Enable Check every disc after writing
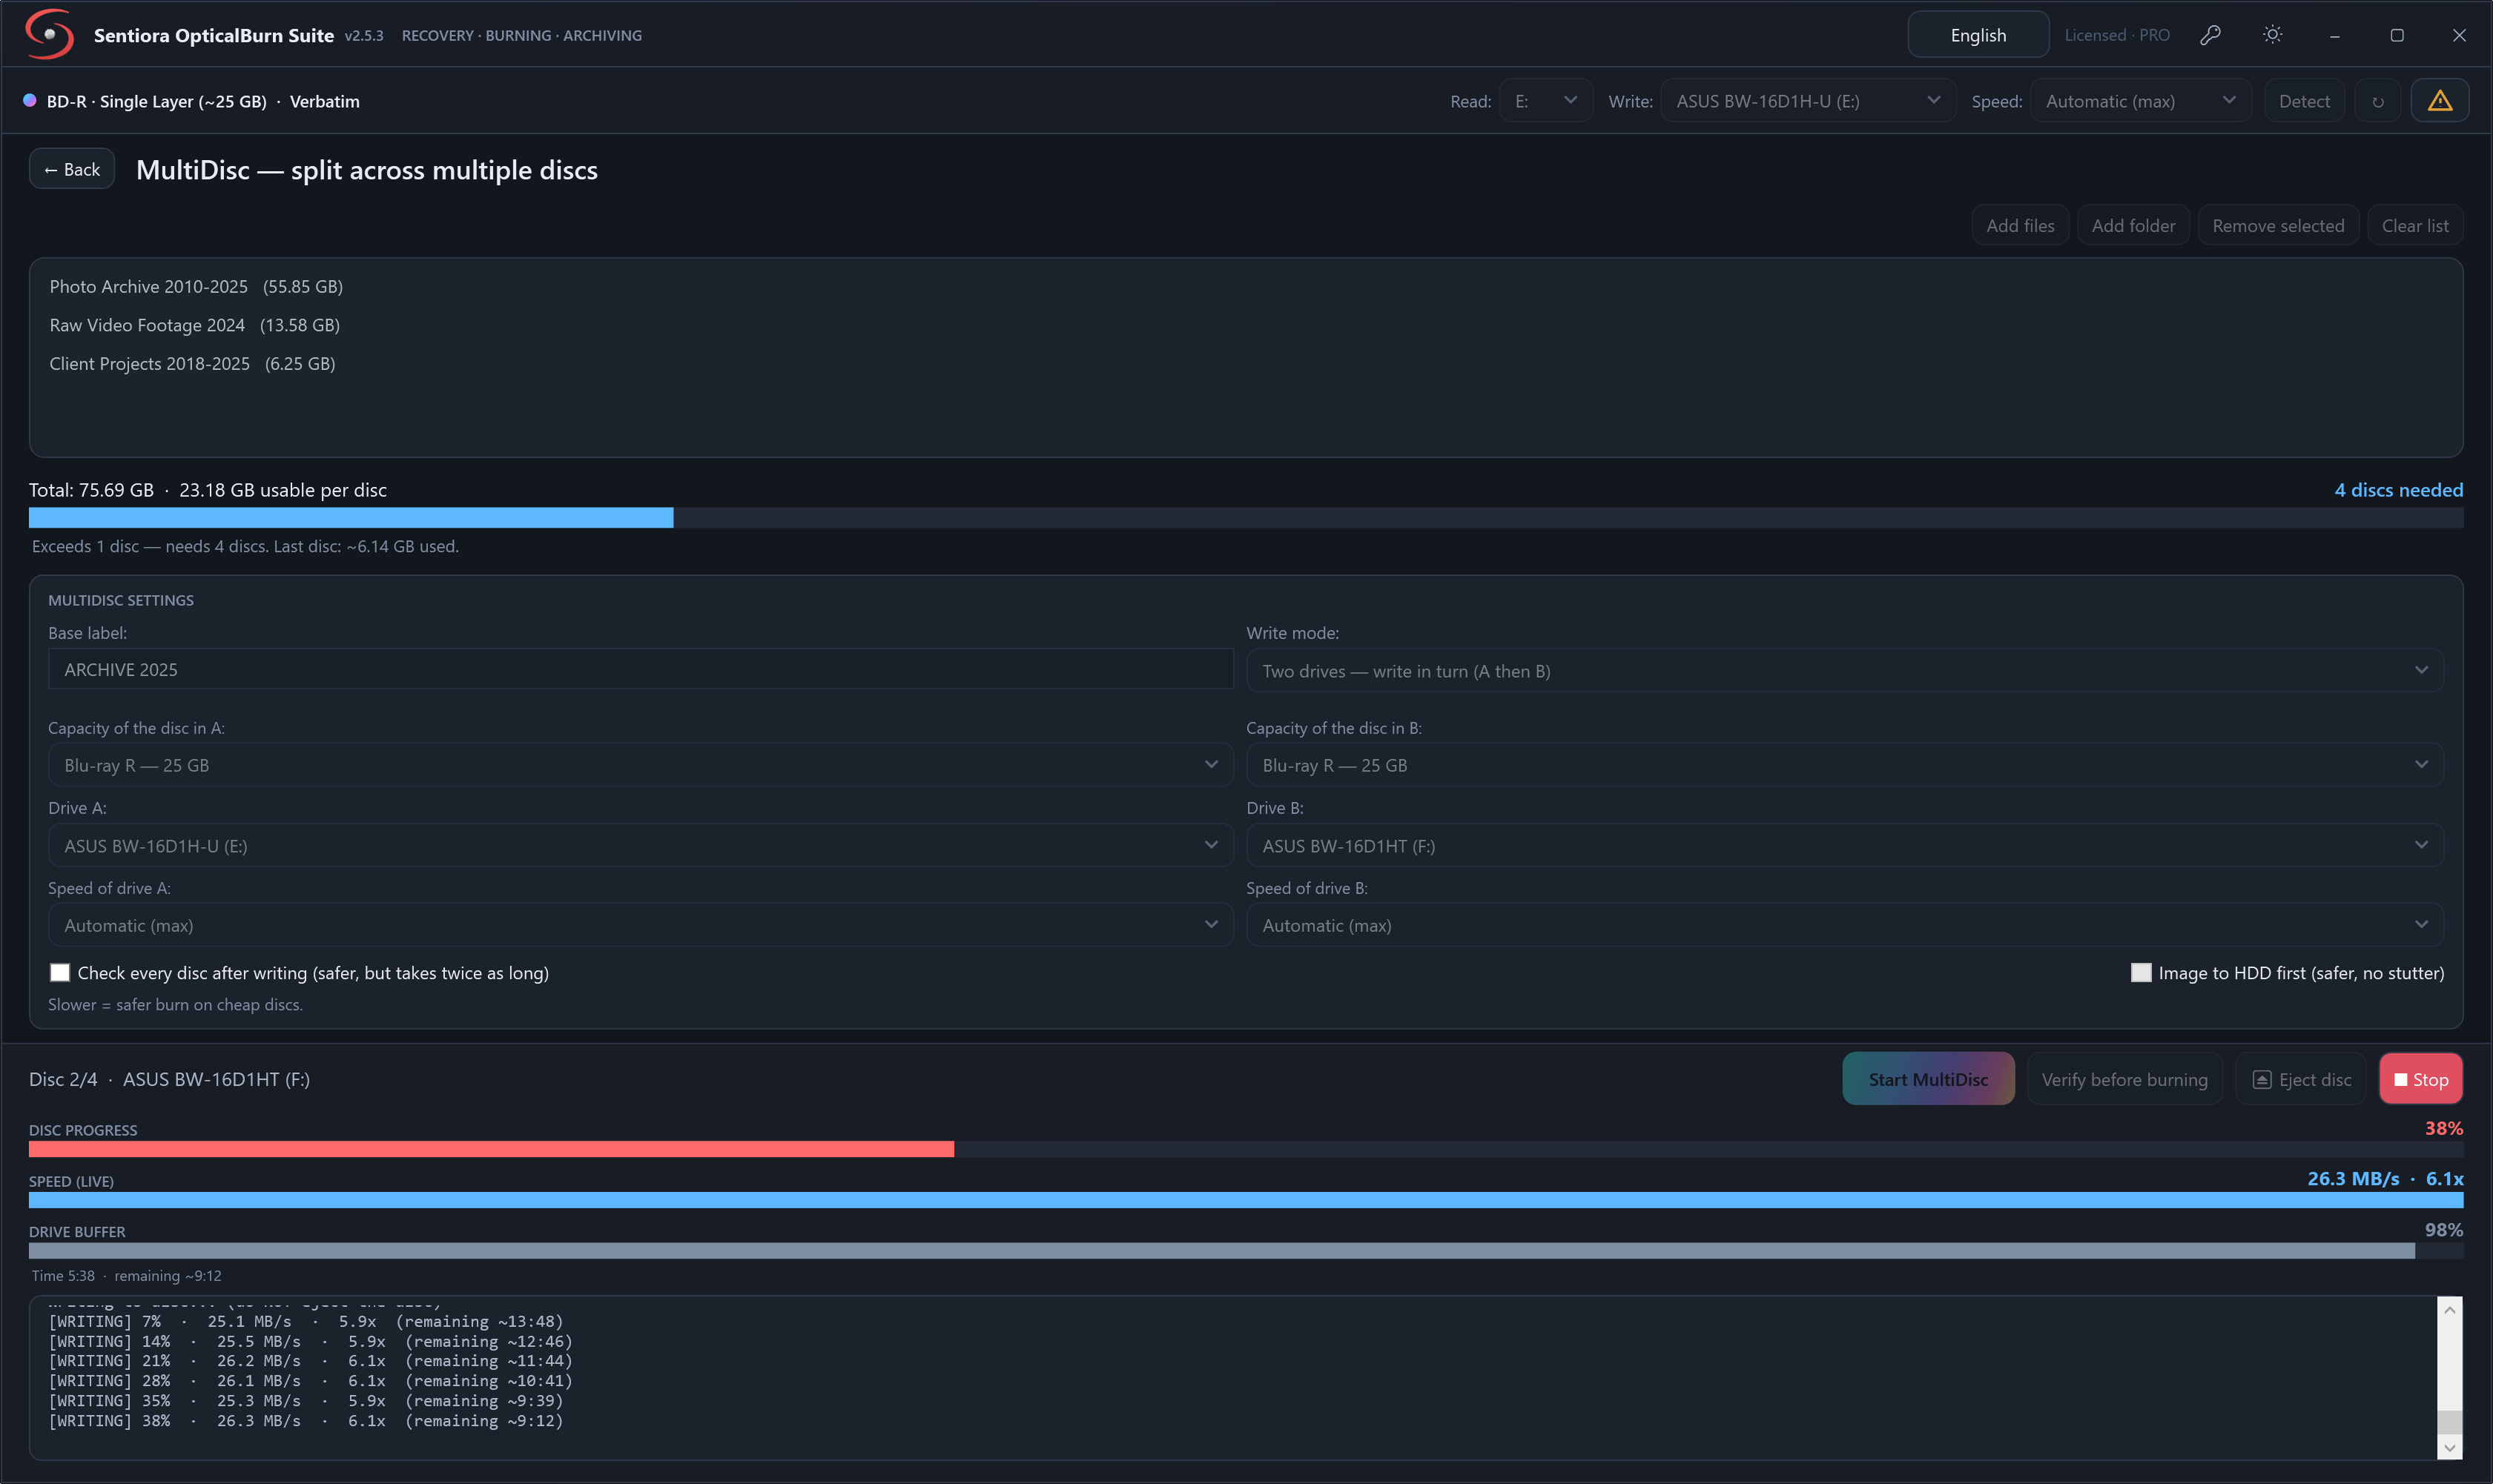This screenshot has width=2493, height=1484. click(x=60, y=973)
